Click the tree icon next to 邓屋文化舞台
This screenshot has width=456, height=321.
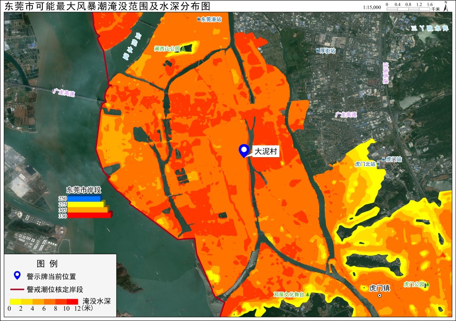(307, 295)
